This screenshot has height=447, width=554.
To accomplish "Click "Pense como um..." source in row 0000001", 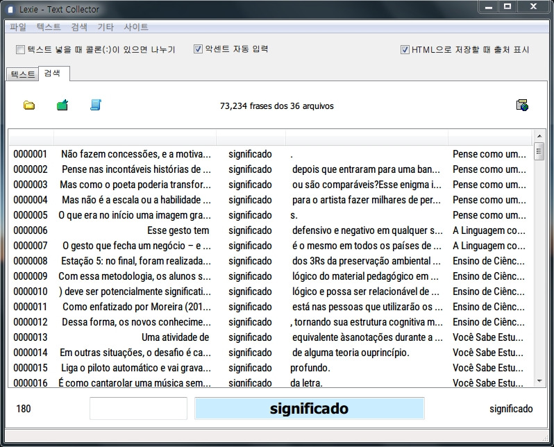I will (489, 154).
